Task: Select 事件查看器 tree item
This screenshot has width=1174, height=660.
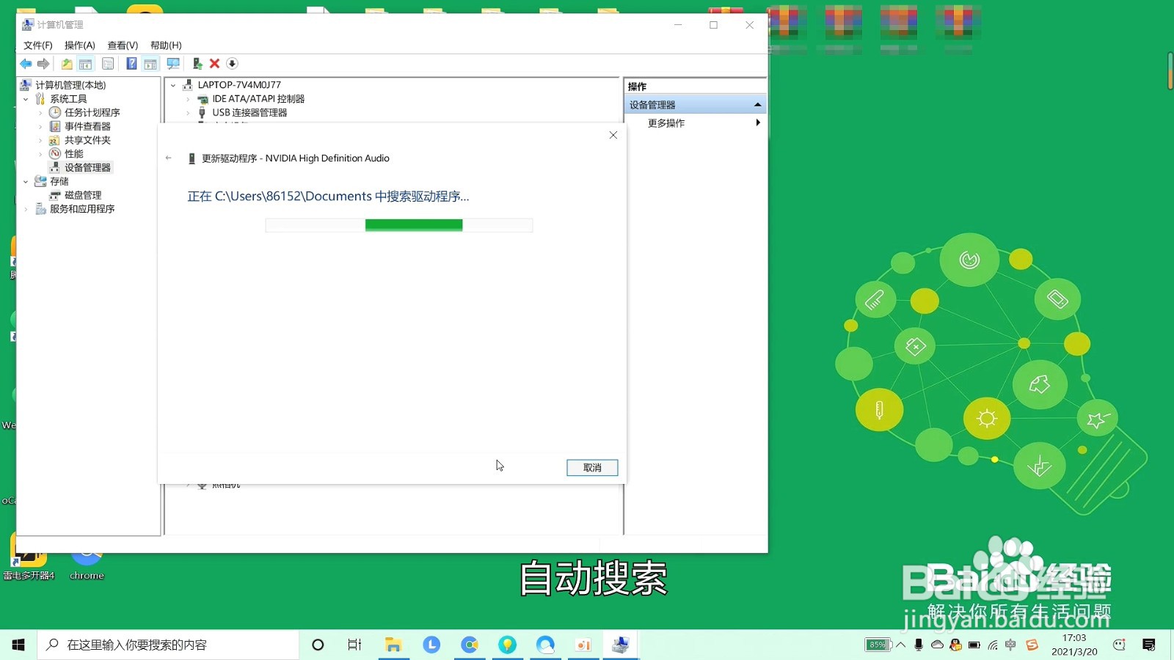Action: click(x=87, y=126)
